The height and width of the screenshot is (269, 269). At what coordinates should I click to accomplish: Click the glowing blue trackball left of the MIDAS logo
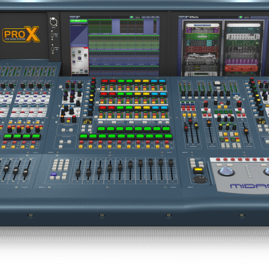(x=226, y=171)
